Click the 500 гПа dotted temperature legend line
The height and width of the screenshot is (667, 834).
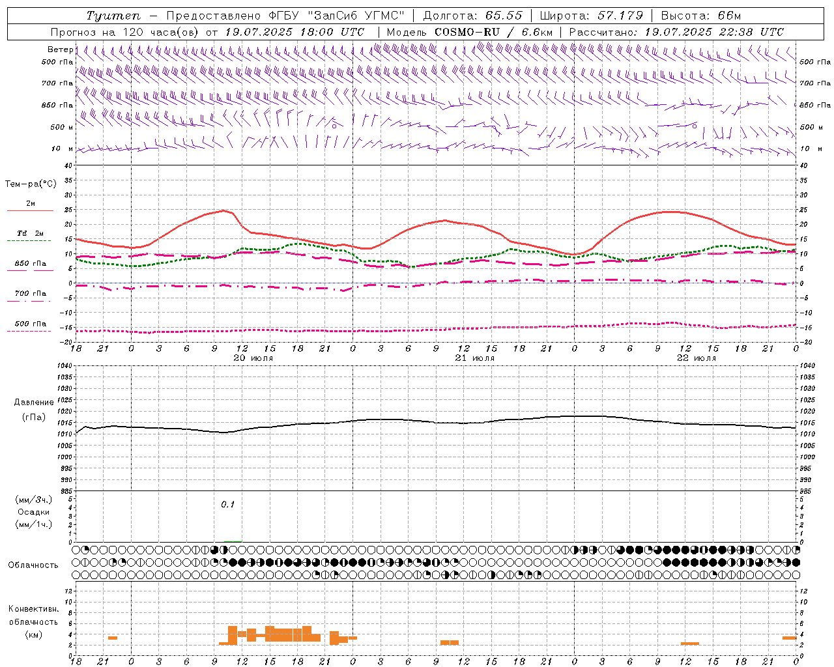[30, 331]
